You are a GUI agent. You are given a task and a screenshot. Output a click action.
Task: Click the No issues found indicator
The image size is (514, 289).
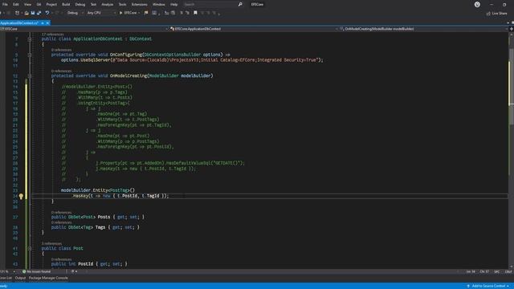(37, 271)
